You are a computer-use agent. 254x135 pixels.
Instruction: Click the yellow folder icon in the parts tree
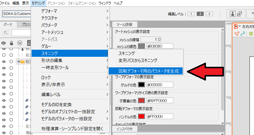(22, 61)
